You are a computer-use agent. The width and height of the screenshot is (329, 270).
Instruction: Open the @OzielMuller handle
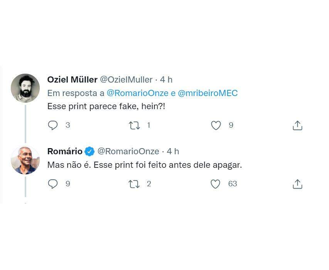[x=126, y=79]
